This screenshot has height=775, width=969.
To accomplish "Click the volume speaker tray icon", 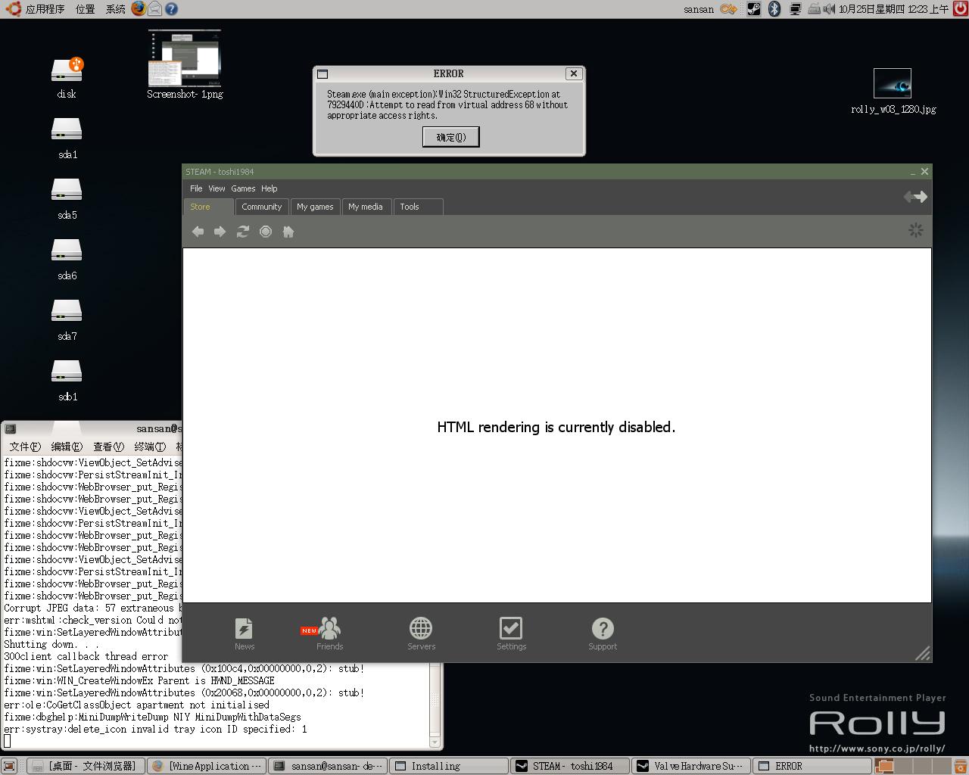I will tap(829, 9).
